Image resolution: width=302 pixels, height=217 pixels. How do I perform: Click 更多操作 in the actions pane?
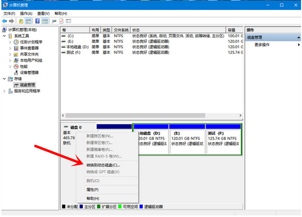(262, 45)
